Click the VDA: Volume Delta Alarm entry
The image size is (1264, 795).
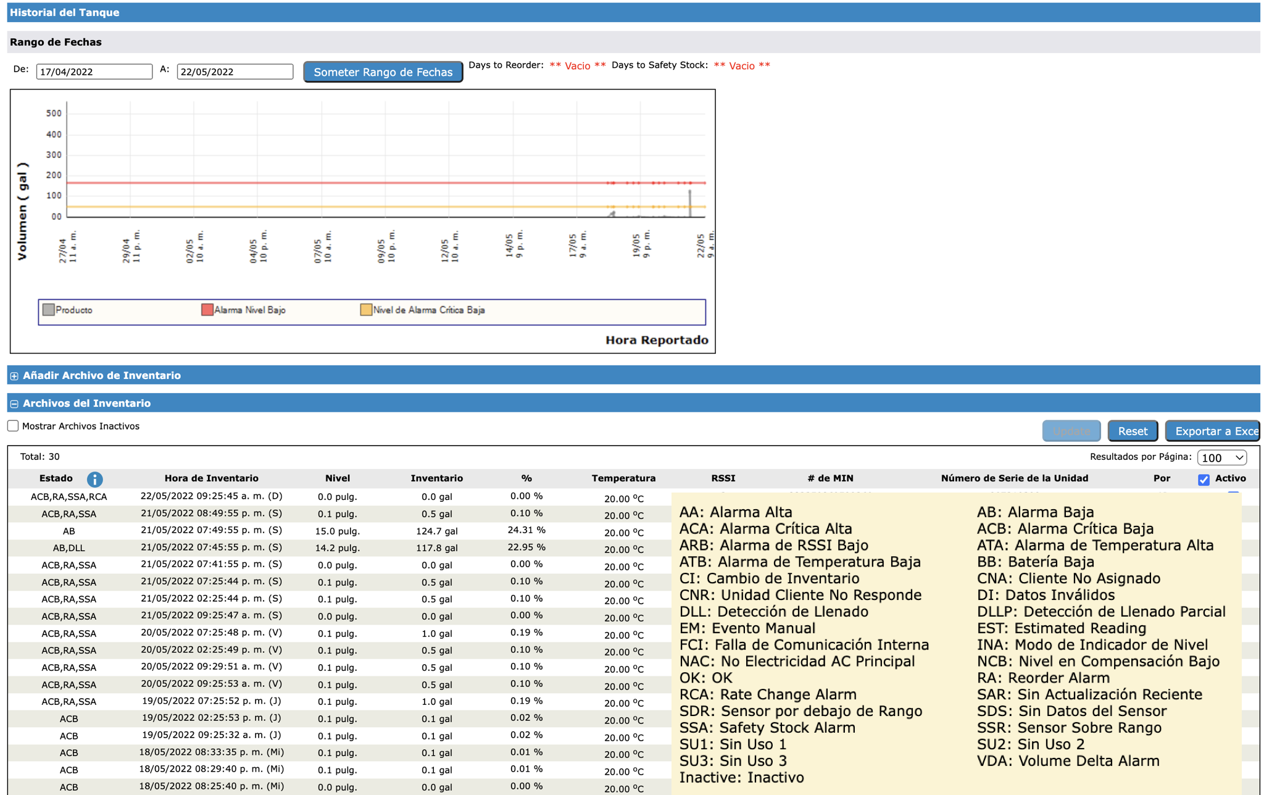pos(1068,761)
